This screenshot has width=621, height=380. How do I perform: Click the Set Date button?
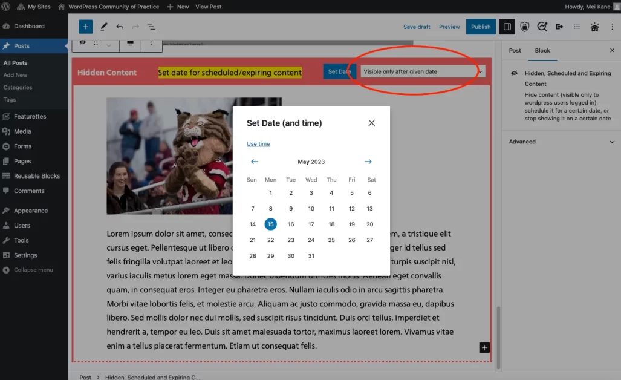click(339, 72)
